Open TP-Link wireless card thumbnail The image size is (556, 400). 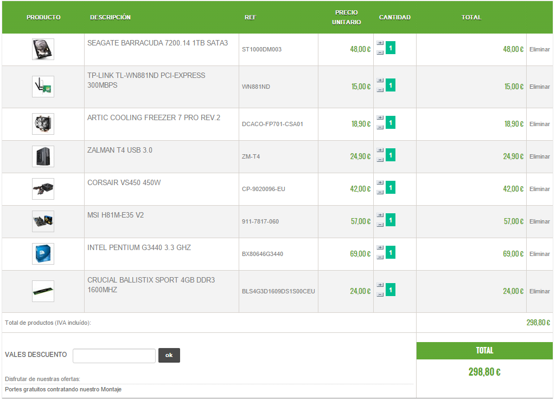(43, 87)
